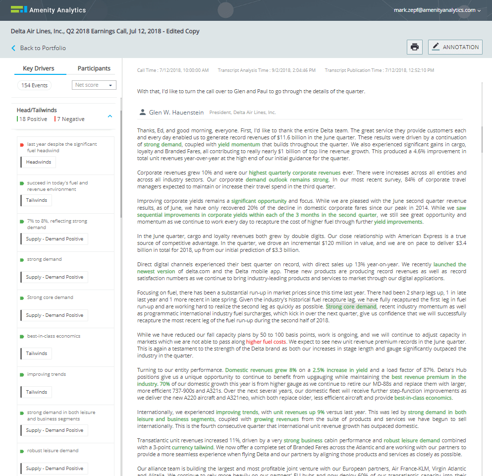The width and height of the screenshot is (492, 476).
Task: Click the Transcript Analysis Time text
Action: [x=267, y=70]
